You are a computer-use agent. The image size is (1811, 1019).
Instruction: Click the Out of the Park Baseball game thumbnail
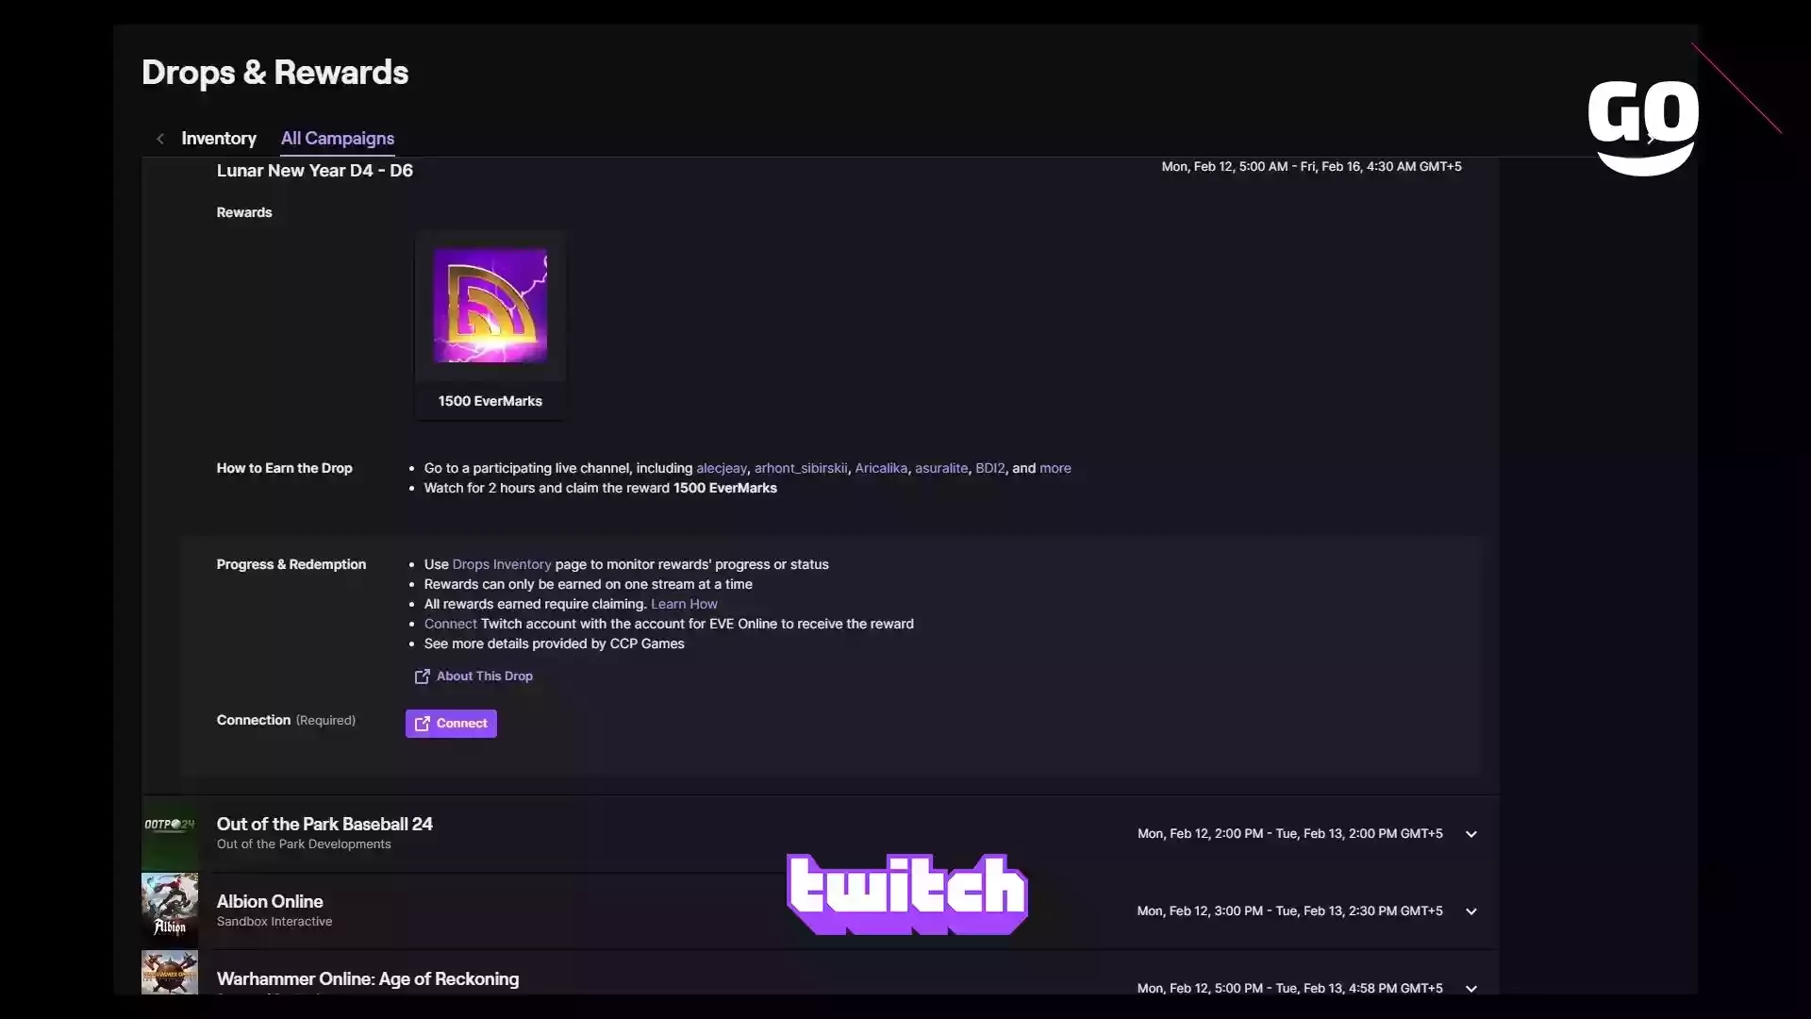pos(170,834)
